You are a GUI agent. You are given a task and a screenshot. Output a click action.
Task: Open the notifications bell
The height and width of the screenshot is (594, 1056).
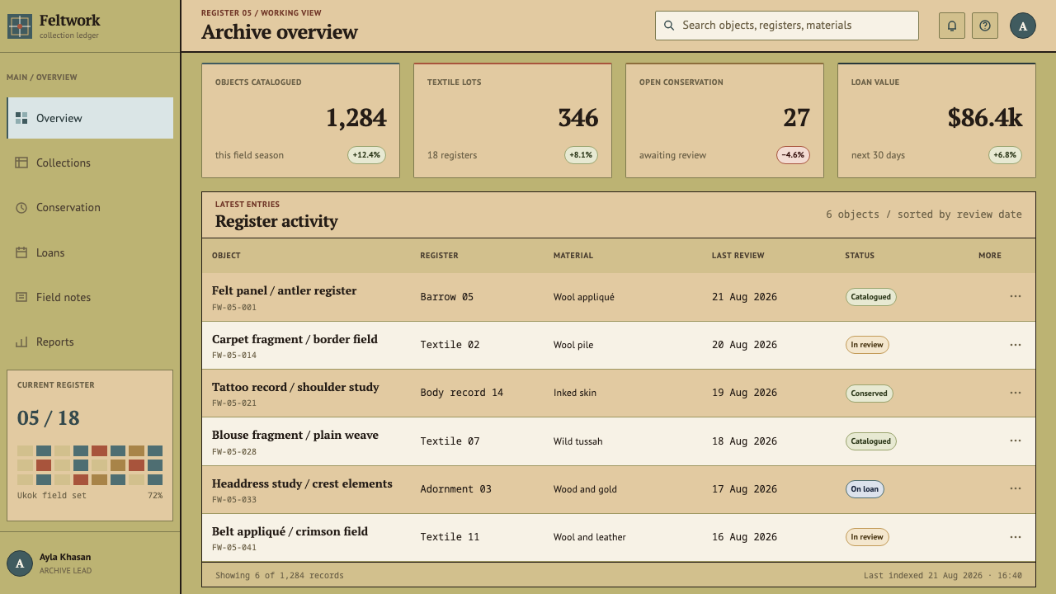952,26
